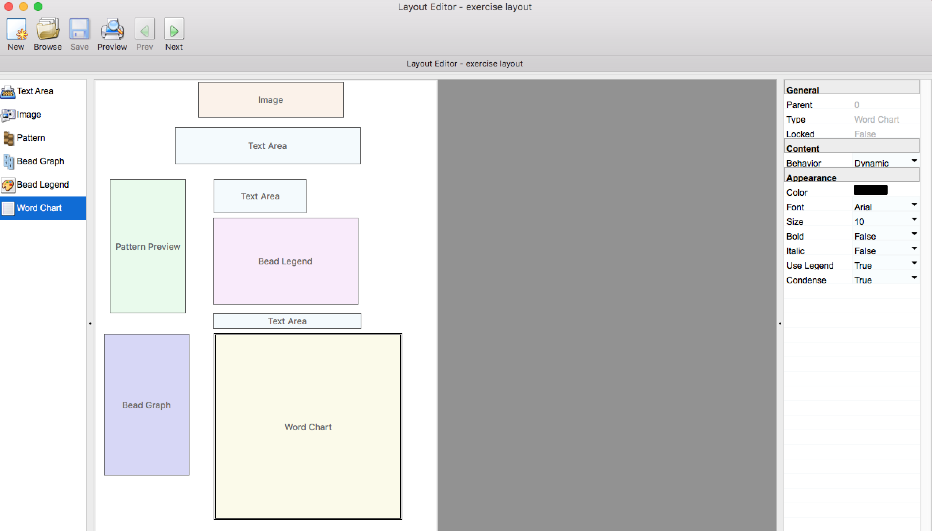The height and width of the screenshot is (531, 932).
Task: Click the Type value Word Chart
Action: point(876,119)
